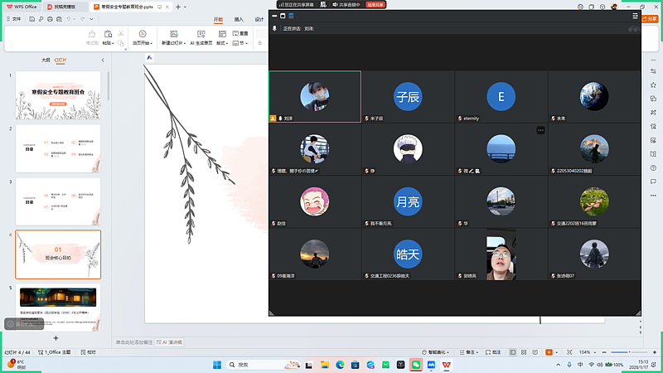The height and width of the screenshot is (373, 663).
Task: Open the Design ribbon tab
Action: coord(259,19)
